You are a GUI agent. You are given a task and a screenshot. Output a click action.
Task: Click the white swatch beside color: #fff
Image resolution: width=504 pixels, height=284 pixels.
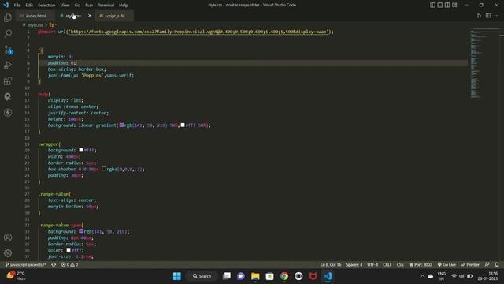tap(69, 250)
